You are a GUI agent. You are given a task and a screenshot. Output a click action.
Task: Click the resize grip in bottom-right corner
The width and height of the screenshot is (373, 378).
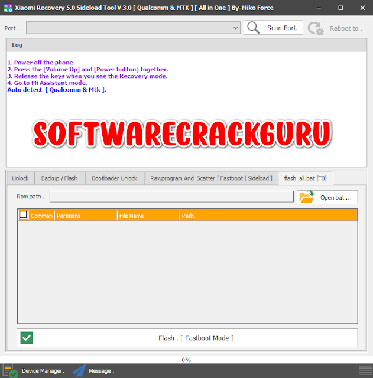point(366,370)
